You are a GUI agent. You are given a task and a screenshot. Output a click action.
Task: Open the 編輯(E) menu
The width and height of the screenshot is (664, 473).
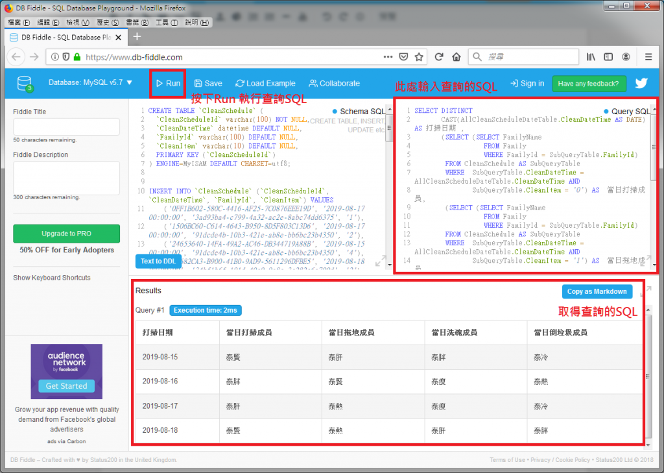click(x=48, y=23)
